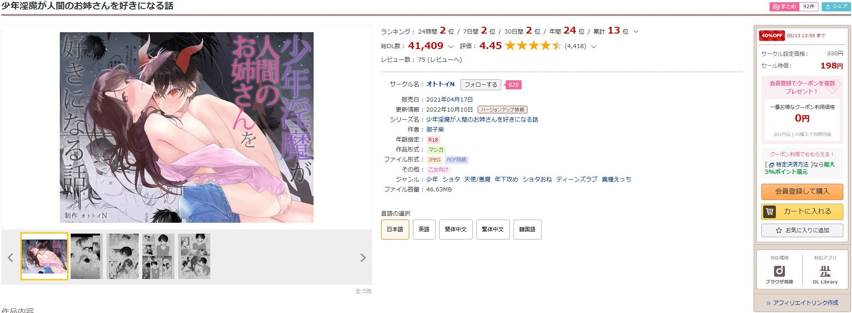Image resolution: width=852 pixels, height=313 pixels.
Task: Select 英語 language option
Action: point(424,230)
